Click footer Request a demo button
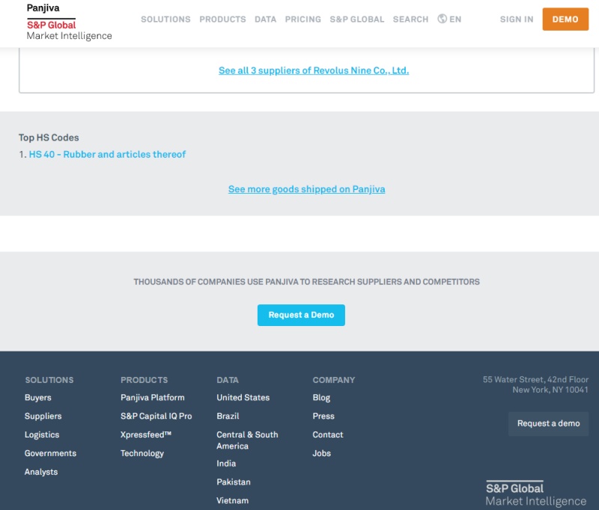 [548, 423]
